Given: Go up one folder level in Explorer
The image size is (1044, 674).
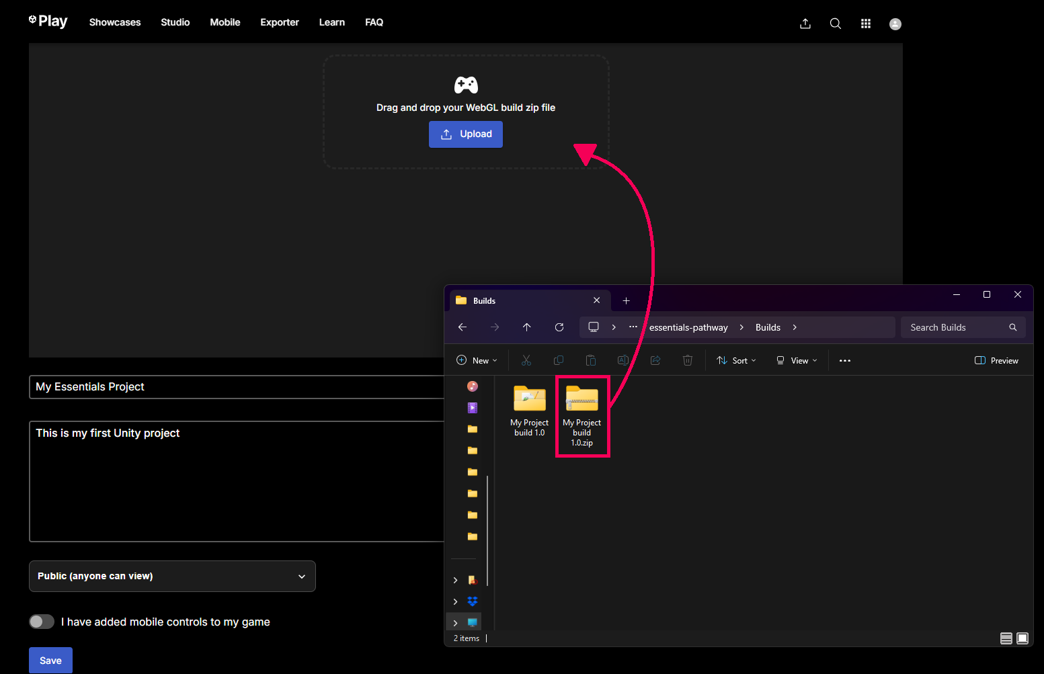Looking at the screenshot, I should [x=527, y=327].
